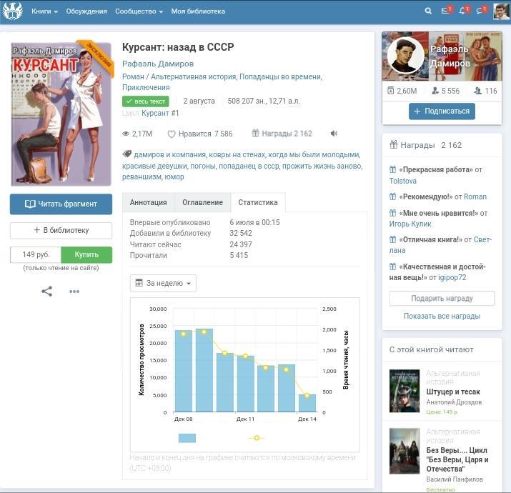The height and width of the screenshot is (493, 511).
Task: Switch to the Annotation tab
Action: point(148,203)
